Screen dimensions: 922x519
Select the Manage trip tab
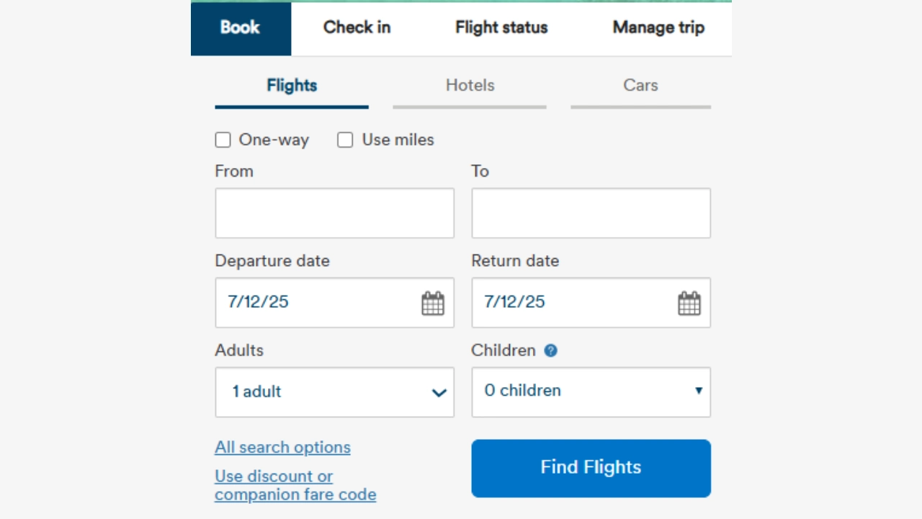tap(658, 27)
